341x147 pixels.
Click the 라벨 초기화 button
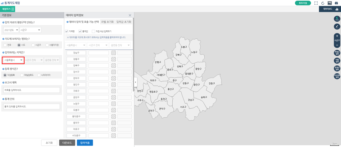[x=107, y=22]
